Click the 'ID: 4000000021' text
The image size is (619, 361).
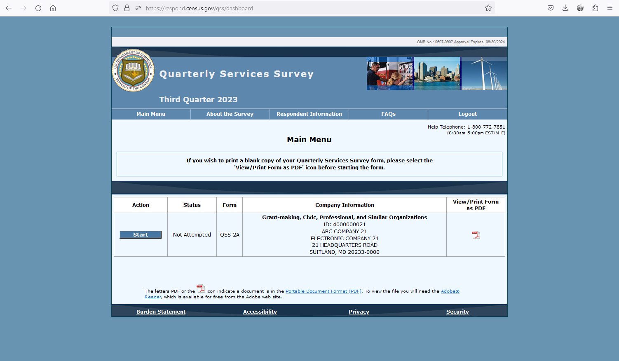(345, 225)
